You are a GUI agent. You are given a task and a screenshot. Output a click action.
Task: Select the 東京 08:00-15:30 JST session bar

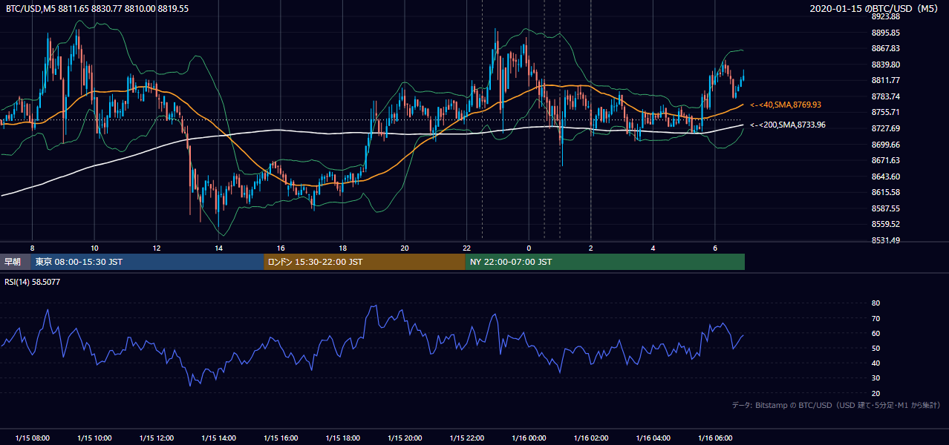148,262
